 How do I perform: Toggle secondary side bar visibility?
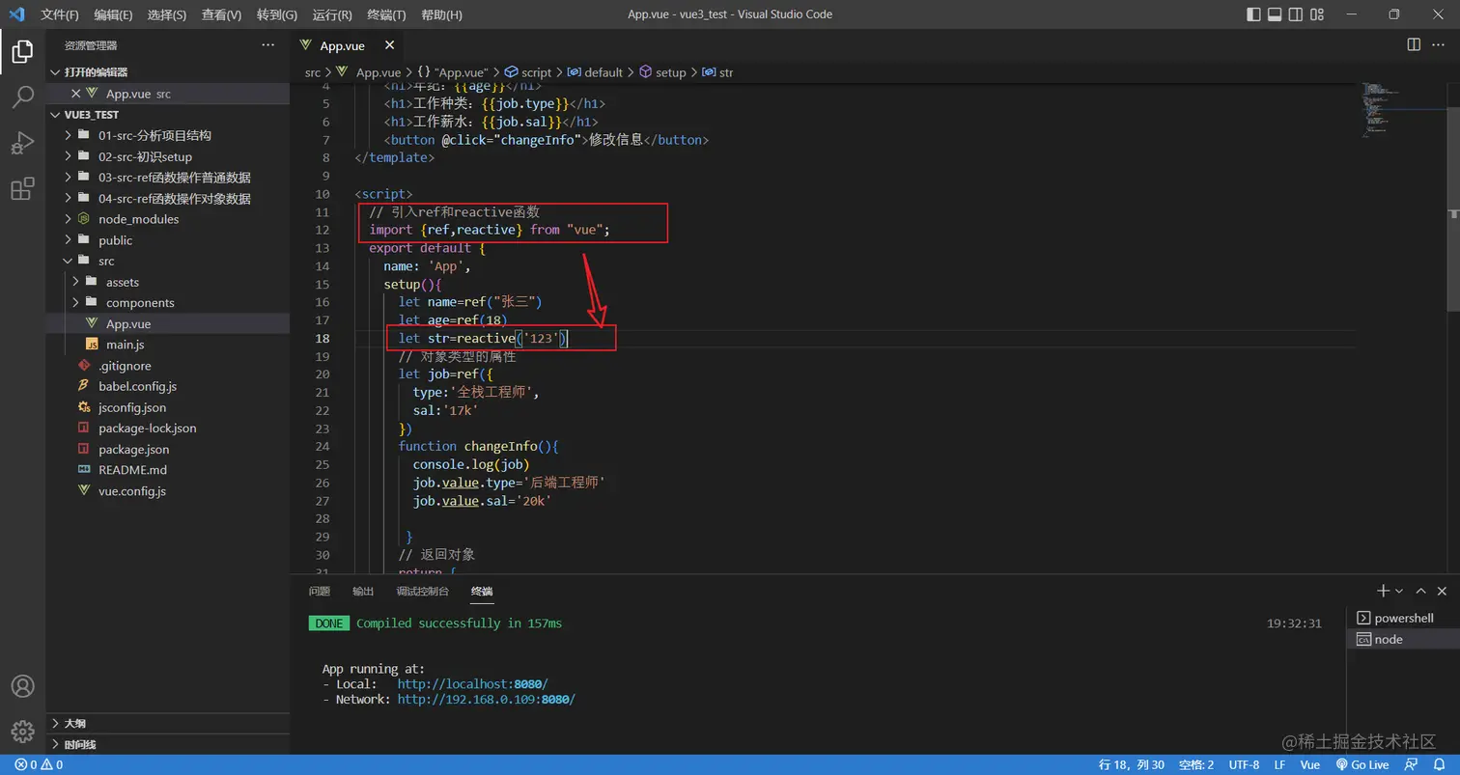(x=1297, y=14)
